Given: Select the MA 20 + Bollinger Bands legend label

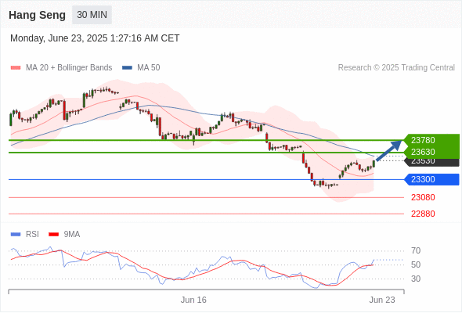Looking at the screenshot, I should 69,68.
